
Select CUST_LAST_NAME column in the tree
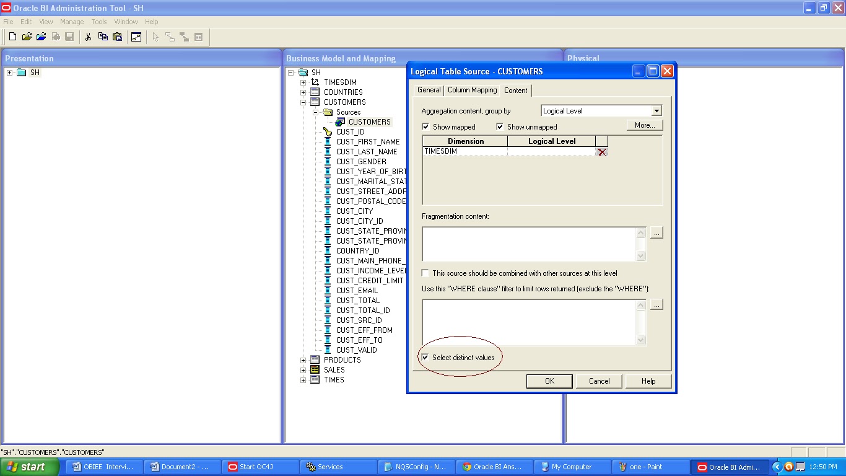point(367,152)
